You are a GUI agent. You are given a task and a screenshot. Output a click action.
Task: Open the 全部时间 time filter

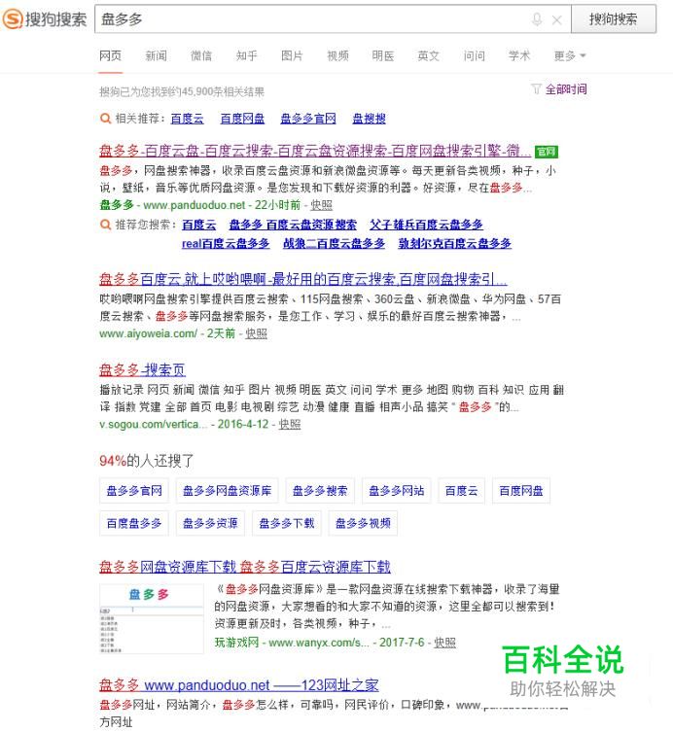coord(566,89)
